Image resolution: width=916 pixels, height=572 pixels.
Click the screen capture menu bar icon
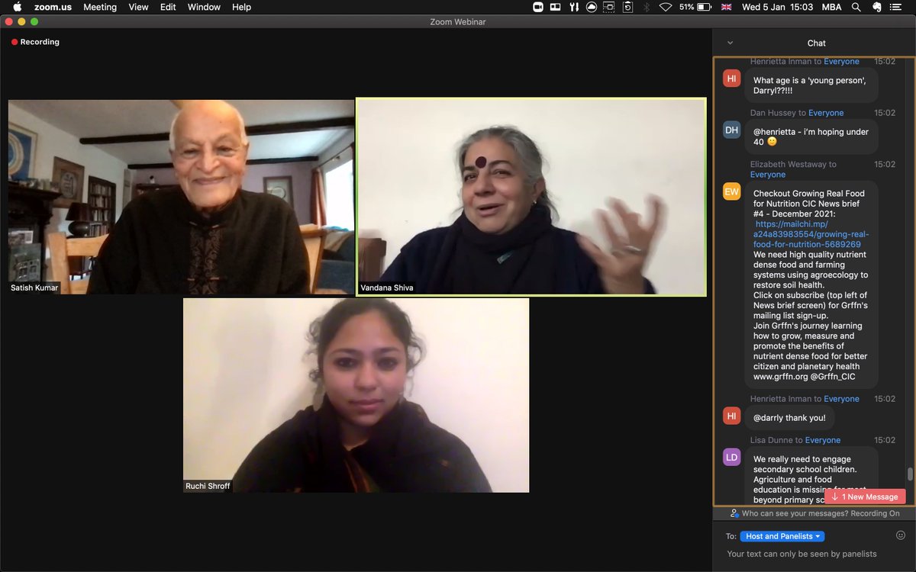coord(609,7)
